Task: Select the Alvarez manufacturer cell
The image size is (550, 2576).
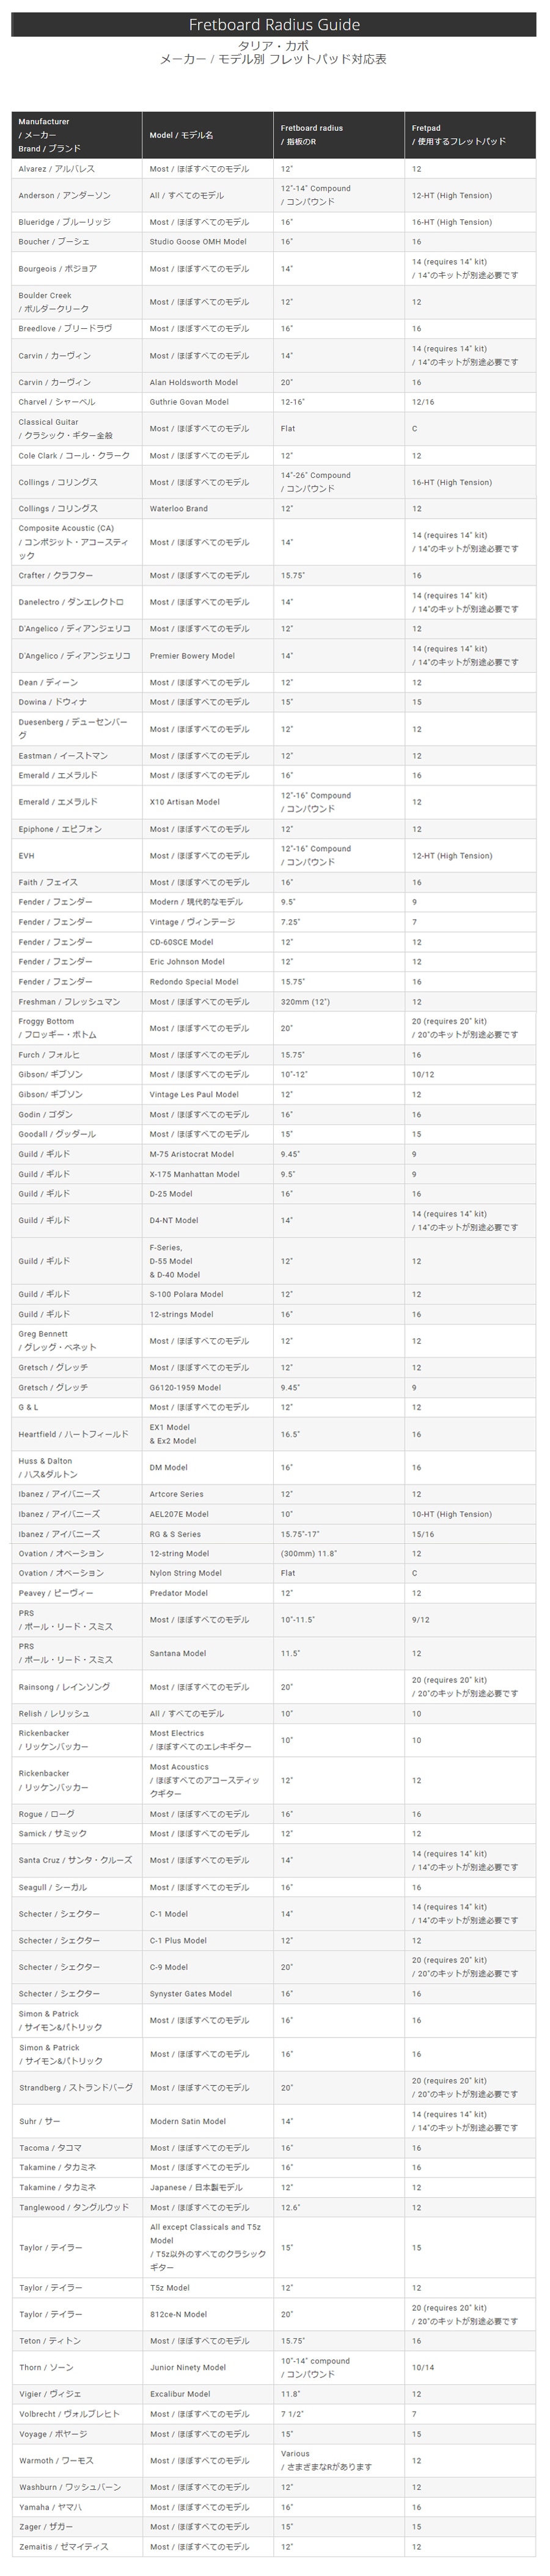Action: point(76,169)
